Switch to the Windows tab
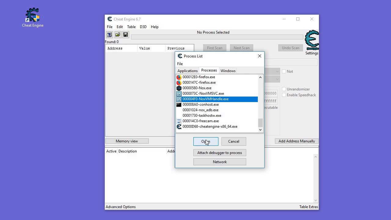 coord(228,71)
